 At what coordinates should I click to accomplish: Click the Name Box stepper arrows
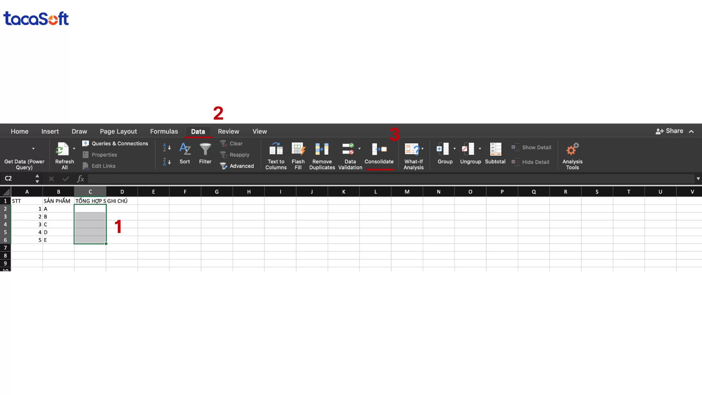pos(37,178)
